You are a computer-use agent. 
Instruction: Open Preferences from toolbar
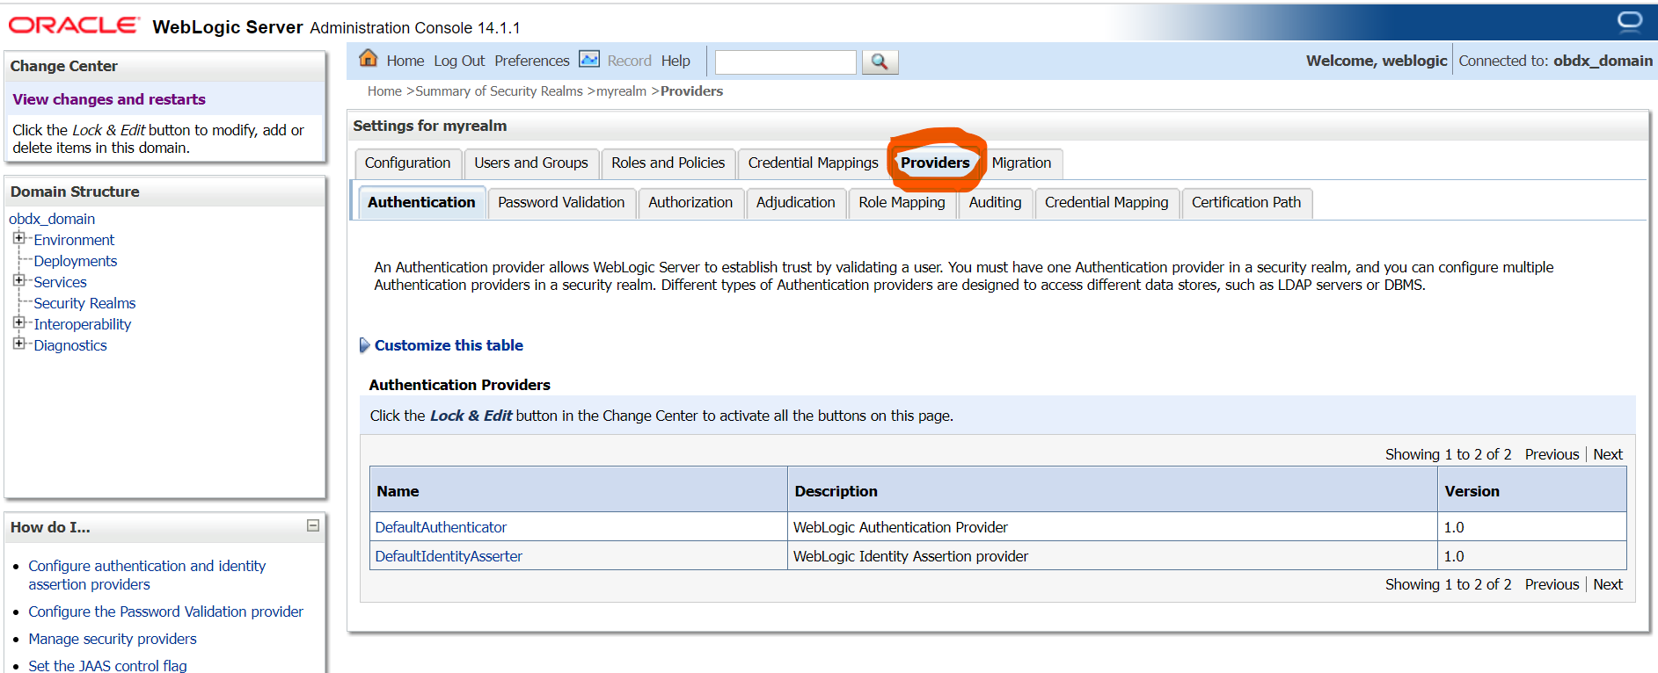coord(532,62)
